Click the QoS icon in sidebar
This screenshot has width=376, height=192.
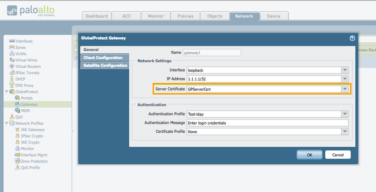[x=12, y=117]
